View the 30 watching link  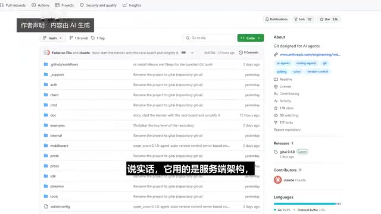point(286,115)
